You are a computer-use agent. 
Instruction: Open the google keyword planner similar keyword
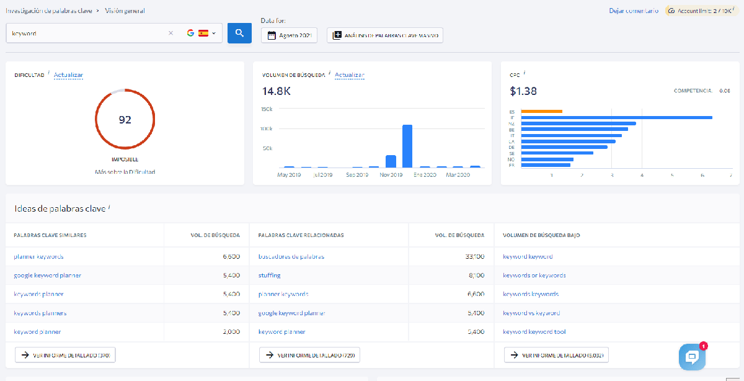[x=48, y=276]
